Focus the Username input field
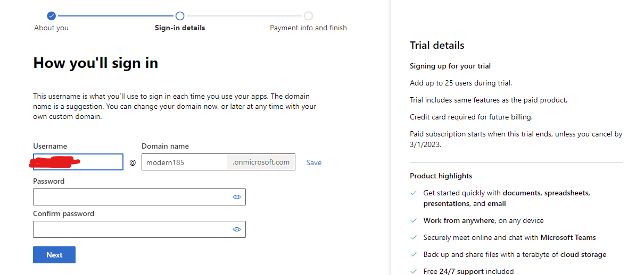Image resolution: width=628 pixels, height=275 pixels. click(78, 162)
